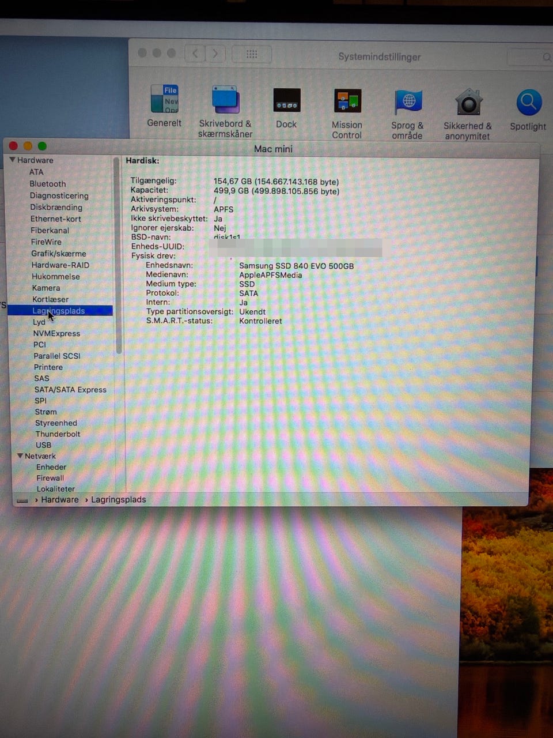Viewport: 553px width, 738px height.
Task: Select Lyd in the sidebar
Action: (x=39, y=322)
